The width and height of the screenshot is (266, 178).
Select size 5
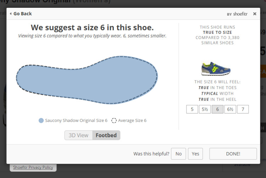point(192,109)
